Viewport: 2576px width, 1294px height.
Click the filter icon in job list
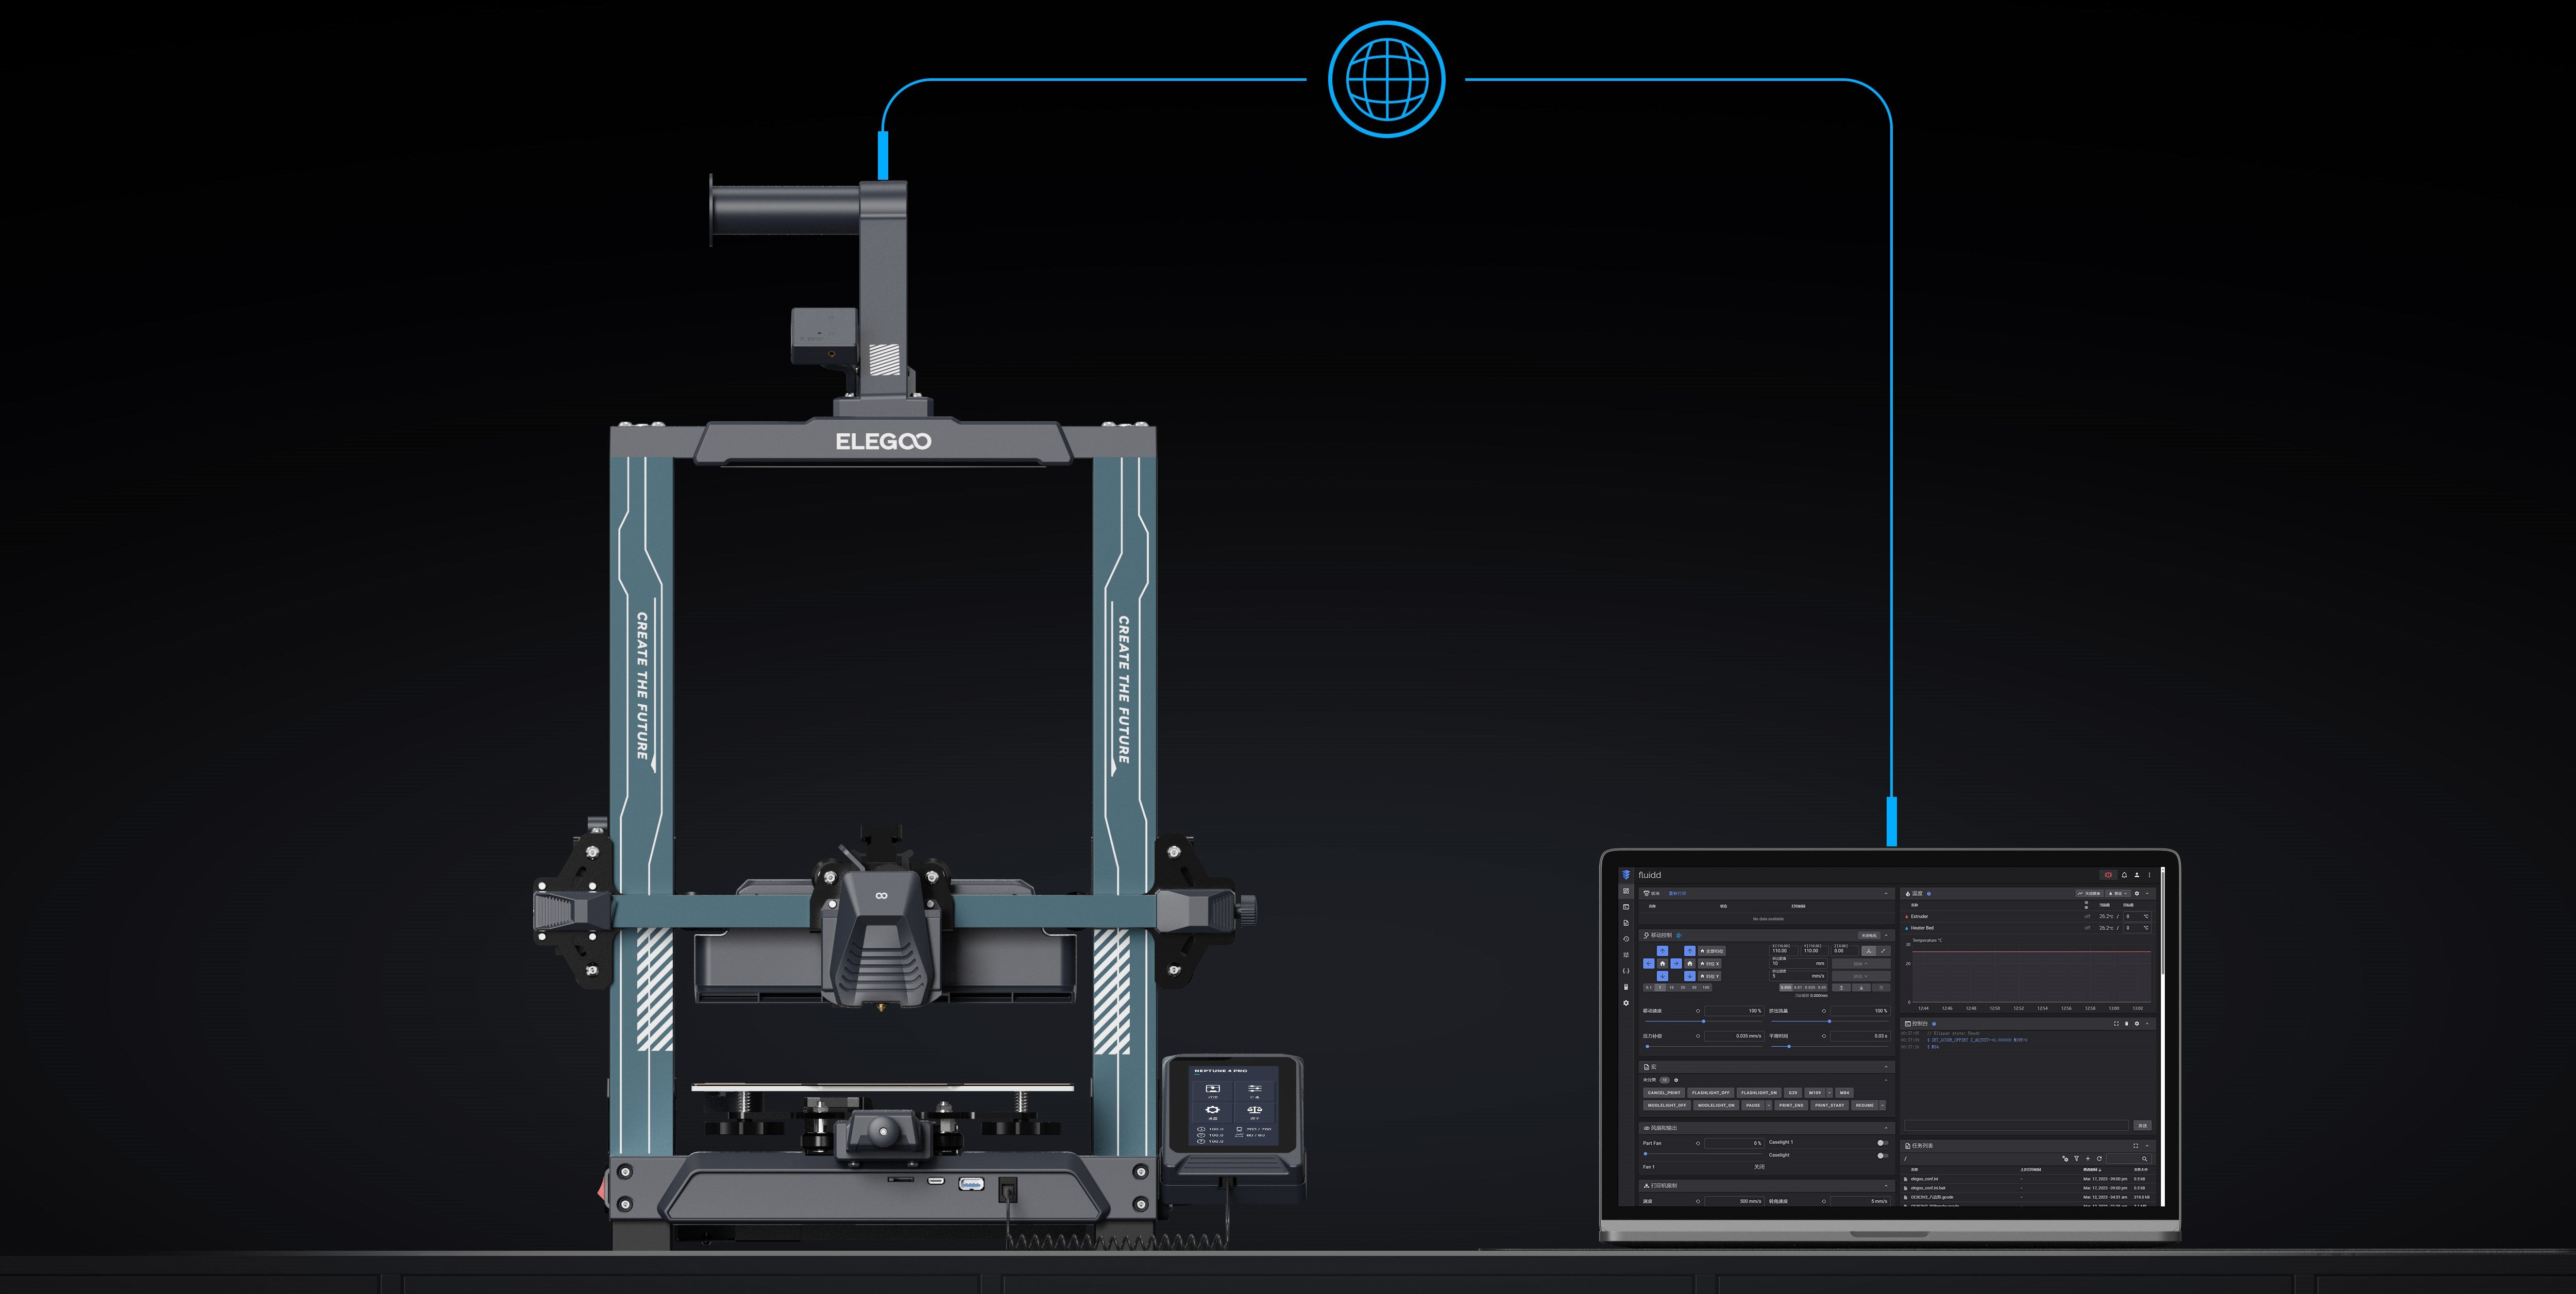click(2077, 1159)
